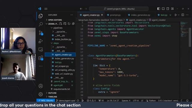Refresh the explorer tree

[x=69, y=24]
